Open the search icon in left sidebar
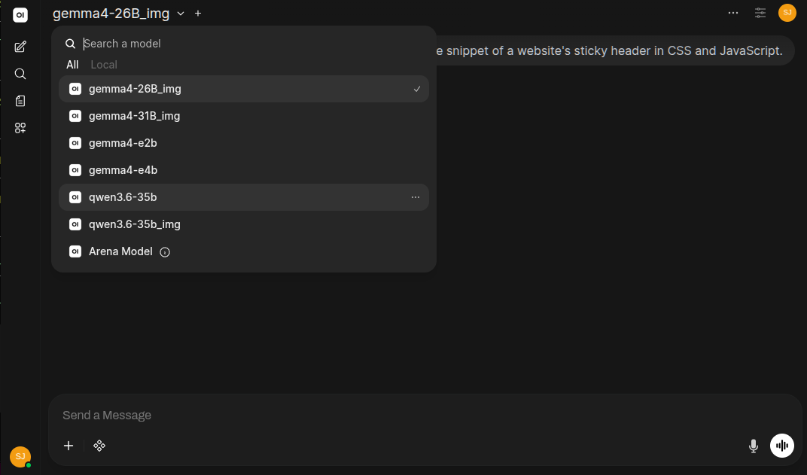Viewport: 807px width, 475px height. click(20, 74)
